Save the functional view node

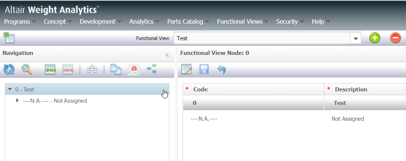click(204, 70)
